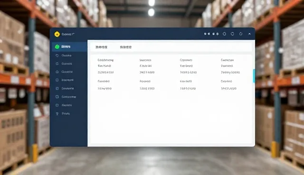Click the yellow app logo in title bar
The width and height of the screenshot is (304, 175).
[57, 34]
